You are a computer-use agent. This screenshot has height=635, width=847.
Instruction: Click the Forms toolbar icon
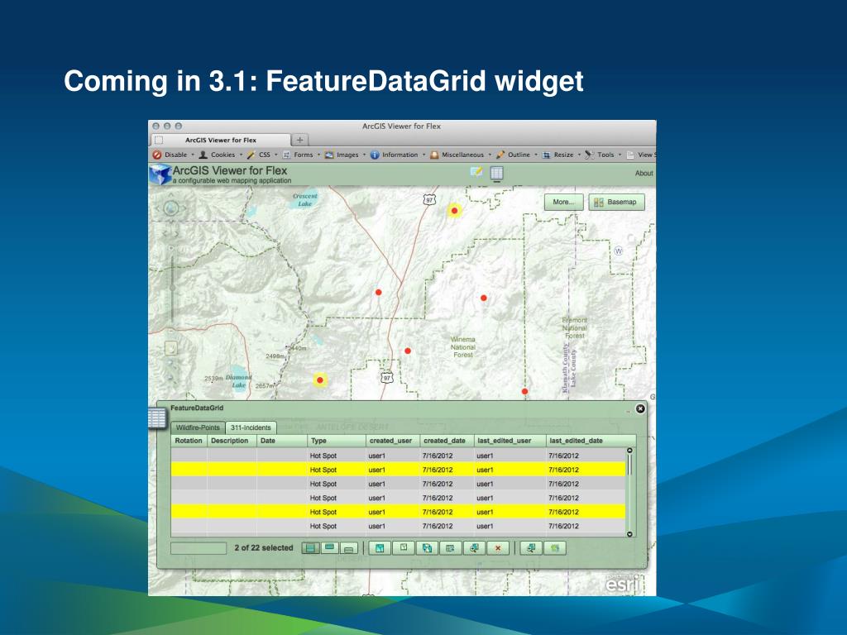pyautogui.click(x=287, y=155)
